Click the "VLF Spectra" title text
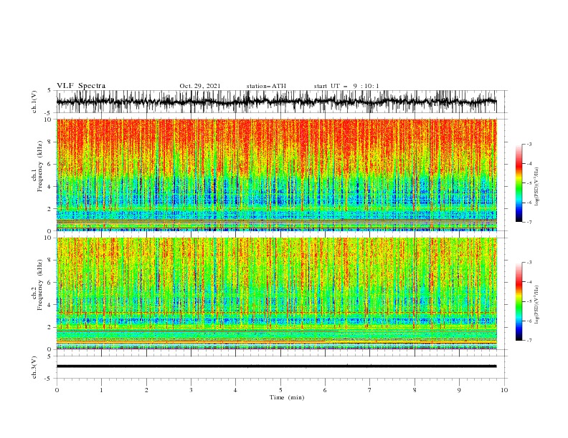Screen dimensions: 568x438 pos(81,86)
